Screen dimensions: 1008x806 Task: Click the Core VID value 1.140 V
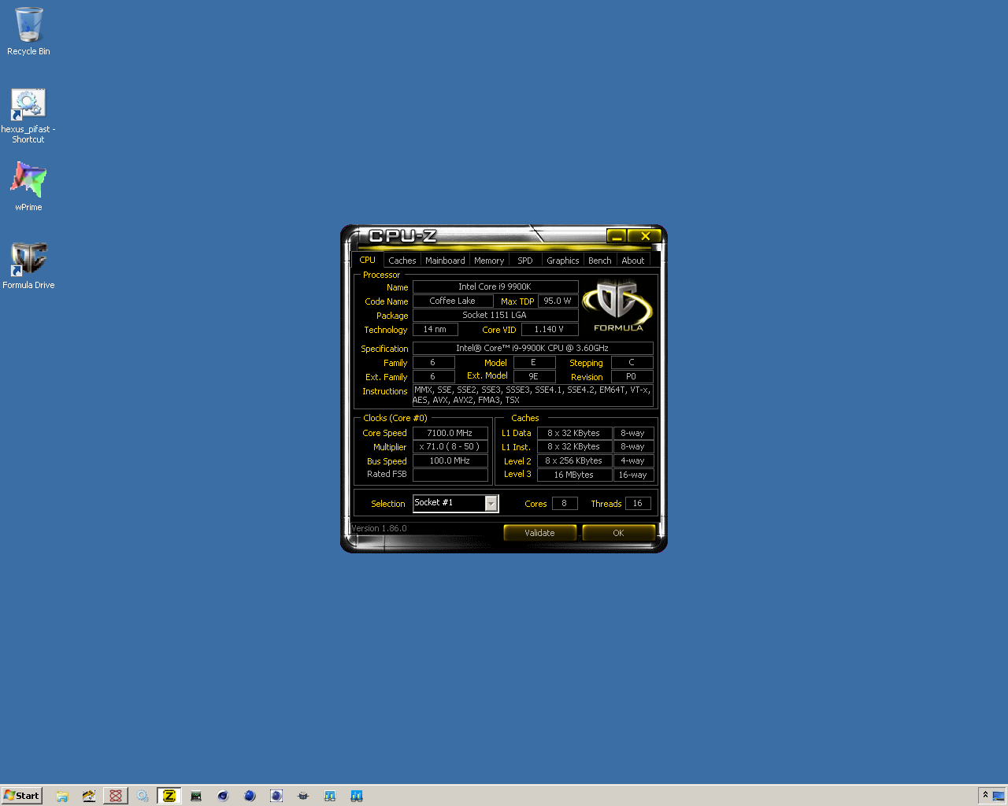tap(550, 329)
